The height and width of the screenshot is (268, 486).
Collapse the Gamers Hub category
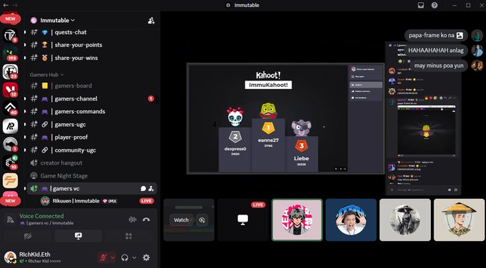pyautogui.click(x=46, y=75)
